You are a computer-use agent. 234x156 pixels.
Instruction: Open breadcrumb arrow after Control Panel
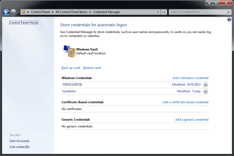(53, 12)
